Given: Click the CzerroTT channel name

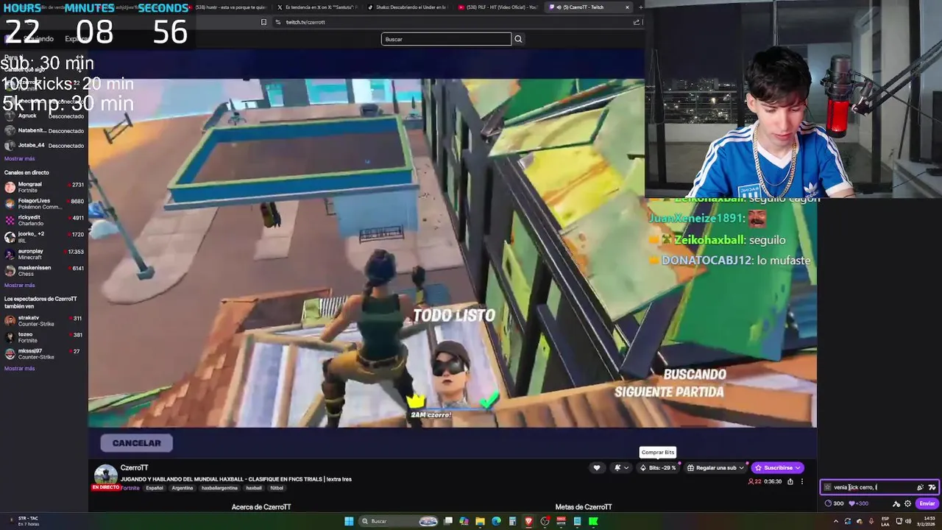Looking at the screenshot, I should click(x=134, y=468).
